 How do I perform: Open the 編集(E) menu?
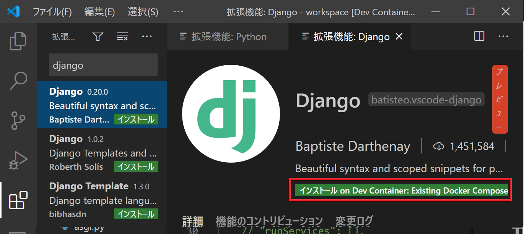[99, 12]
